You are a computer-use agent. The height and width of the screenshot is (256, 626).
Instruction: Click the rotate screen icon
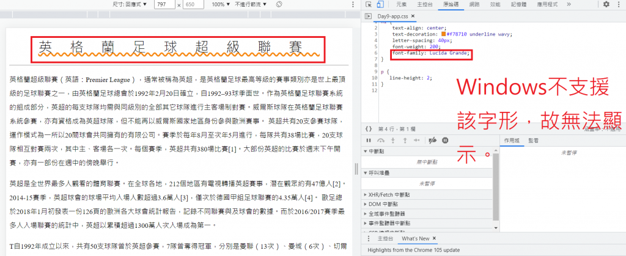point(279,4)
